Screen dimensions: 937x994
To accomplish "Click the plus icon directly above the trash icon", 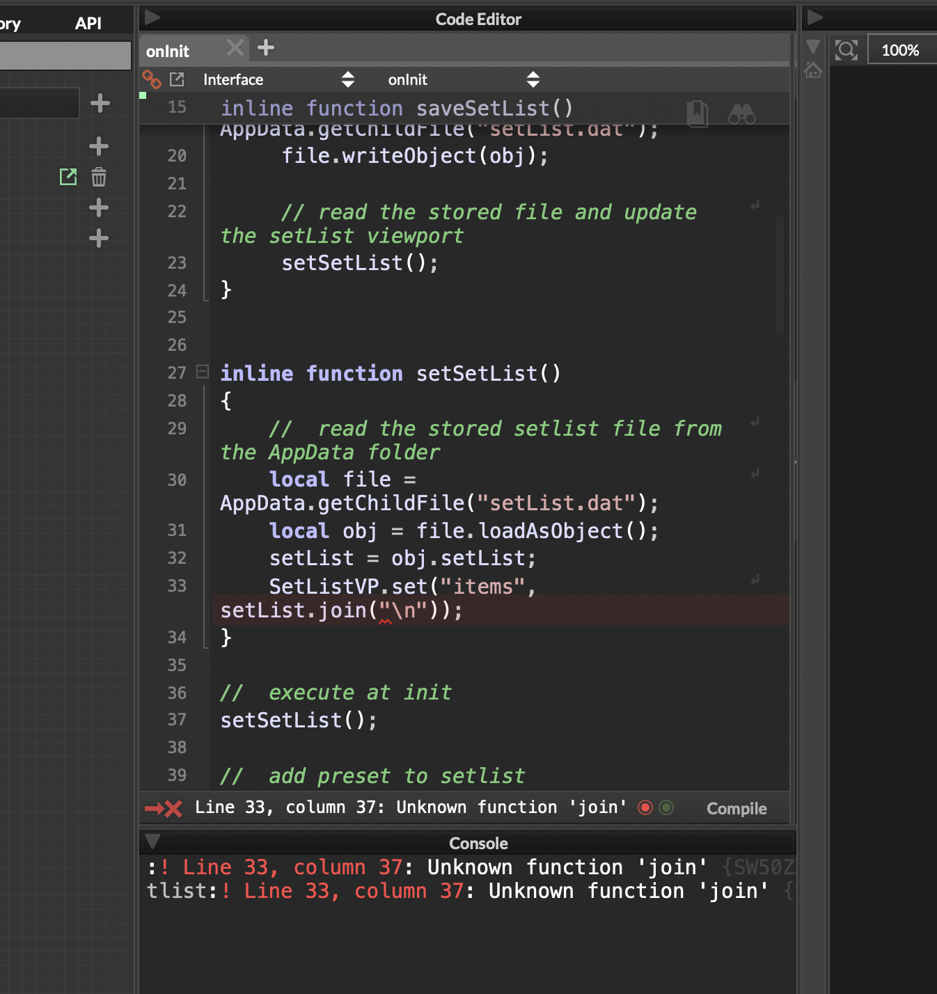I will pyautogui.click(x=99, y=146).
